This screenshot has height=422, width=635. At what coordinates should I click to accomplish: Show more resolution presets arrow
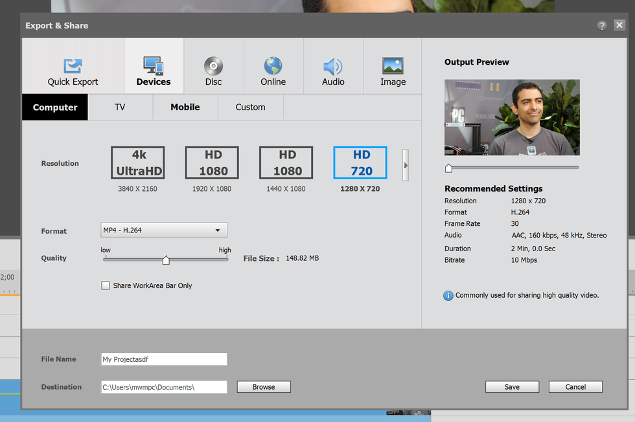point(406,165)
